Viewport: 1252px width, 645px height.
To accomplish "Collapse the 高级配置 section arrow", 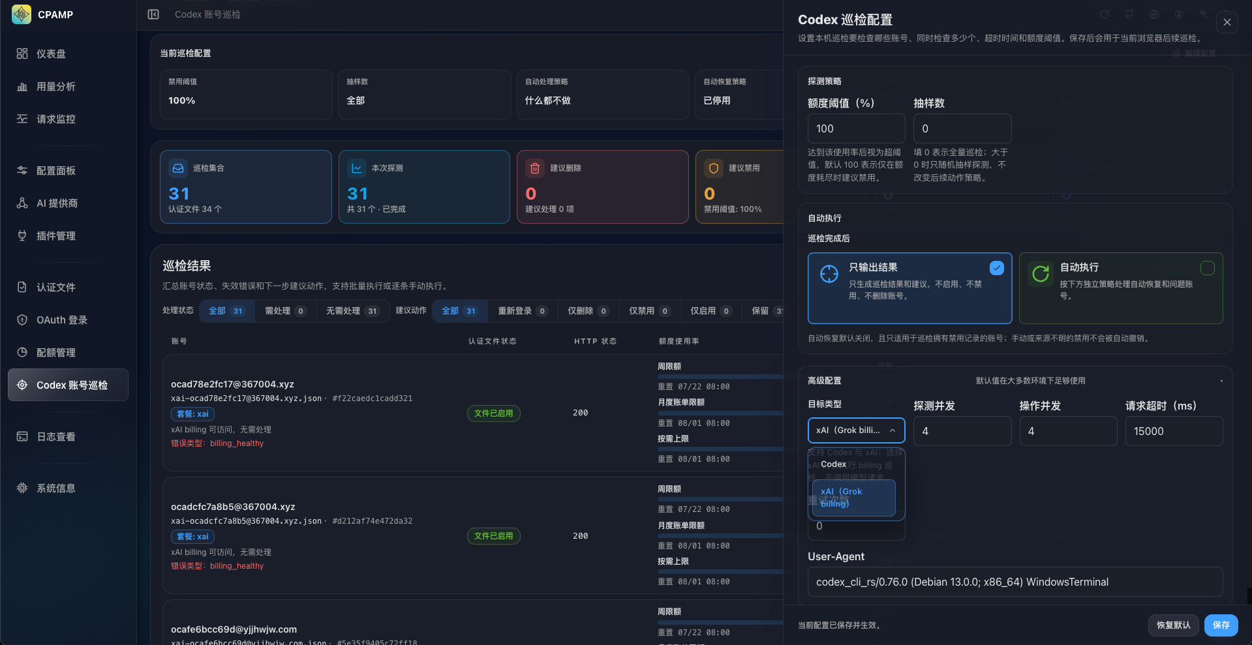I will [x=1221, y=381].
